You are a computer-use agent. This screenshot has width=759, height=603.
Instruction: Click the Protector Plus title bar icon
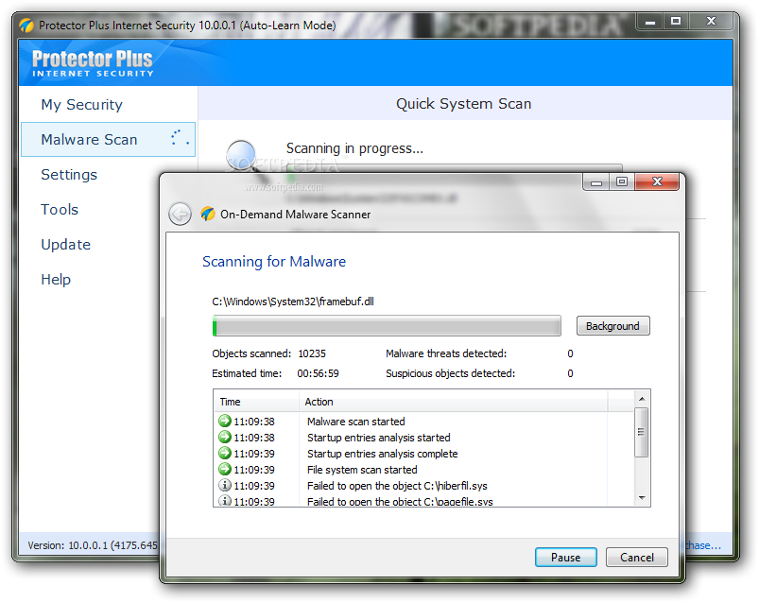point(26,26)
